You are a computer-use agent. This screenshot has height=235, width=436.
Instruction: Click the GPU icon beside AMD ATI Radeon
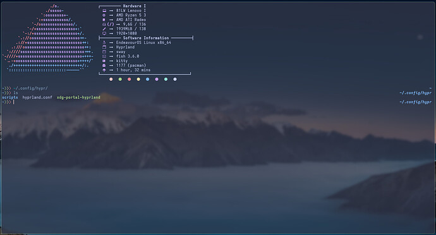click(x=104, y=20)
